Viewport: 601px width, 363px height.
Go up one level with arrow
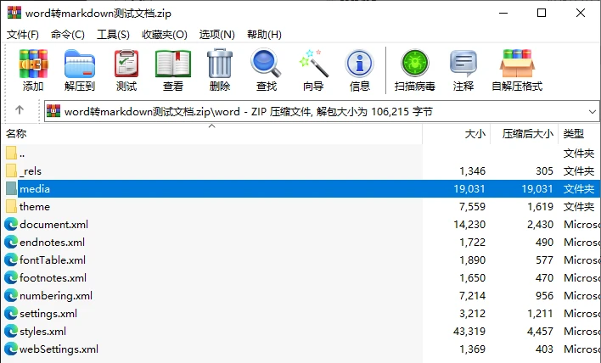20,110
